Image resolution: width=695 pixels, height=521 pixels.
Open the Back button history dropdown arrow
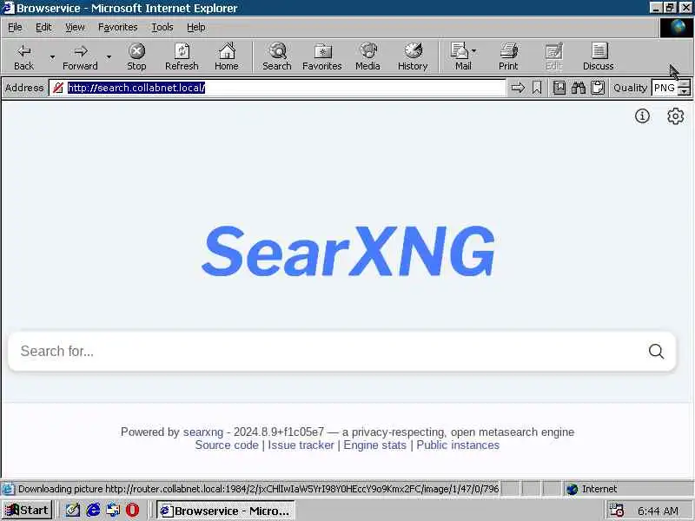coord(52,56)
